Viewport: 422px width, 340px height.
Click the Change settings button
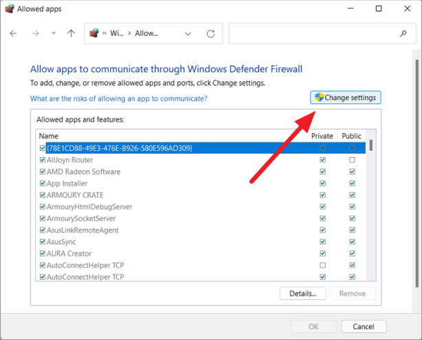346,98
